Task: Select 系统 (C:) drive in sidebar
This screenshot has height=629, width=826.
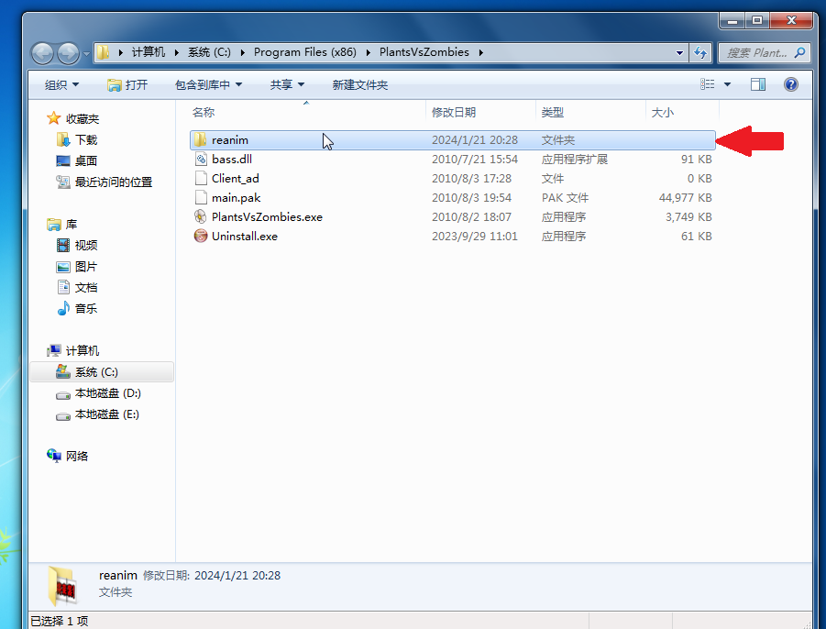Action: click(102, 372)
